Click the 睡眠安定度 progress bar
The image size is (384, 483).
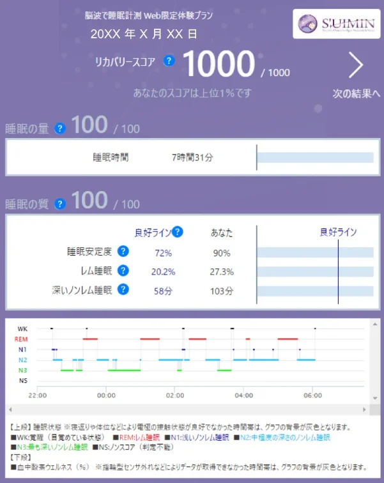316,252
